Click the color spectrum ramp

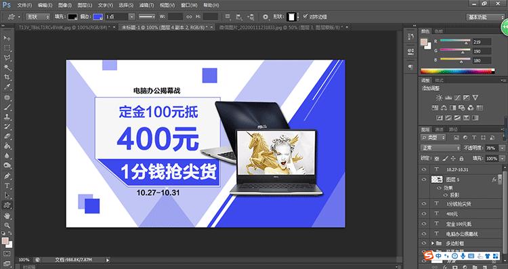457,71
